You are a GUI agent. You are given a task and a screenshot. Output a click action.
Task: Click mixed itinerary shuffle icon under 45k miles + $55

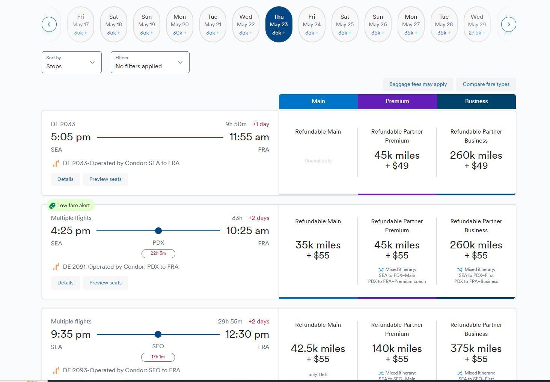[x=381, y=269]
